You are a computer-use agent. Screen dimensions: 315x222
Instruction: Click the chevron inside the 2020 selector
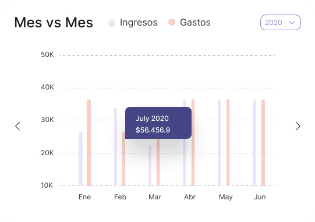click(292, 23)
